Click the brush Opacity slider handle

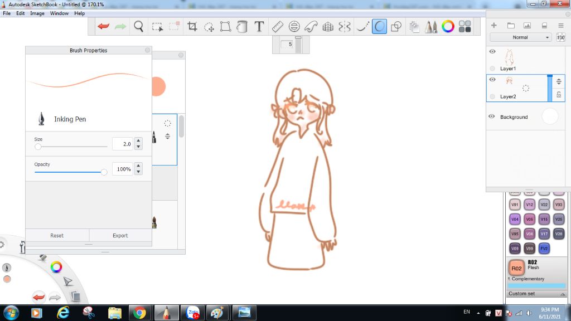coord(104,172)
